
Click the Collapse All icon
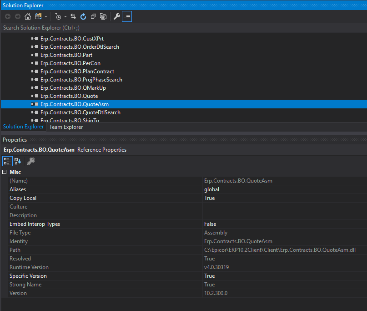point(93,17)
